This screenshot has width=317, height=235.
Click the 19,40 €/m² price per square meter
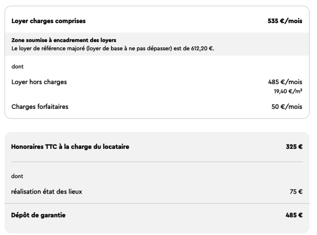coord(288,91)
